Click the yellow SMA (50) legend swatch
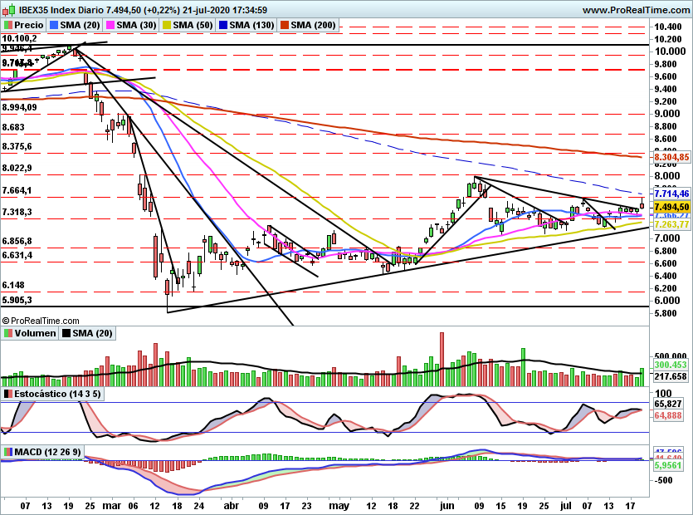This screenshot has width=693, height=515. [167, 25]
